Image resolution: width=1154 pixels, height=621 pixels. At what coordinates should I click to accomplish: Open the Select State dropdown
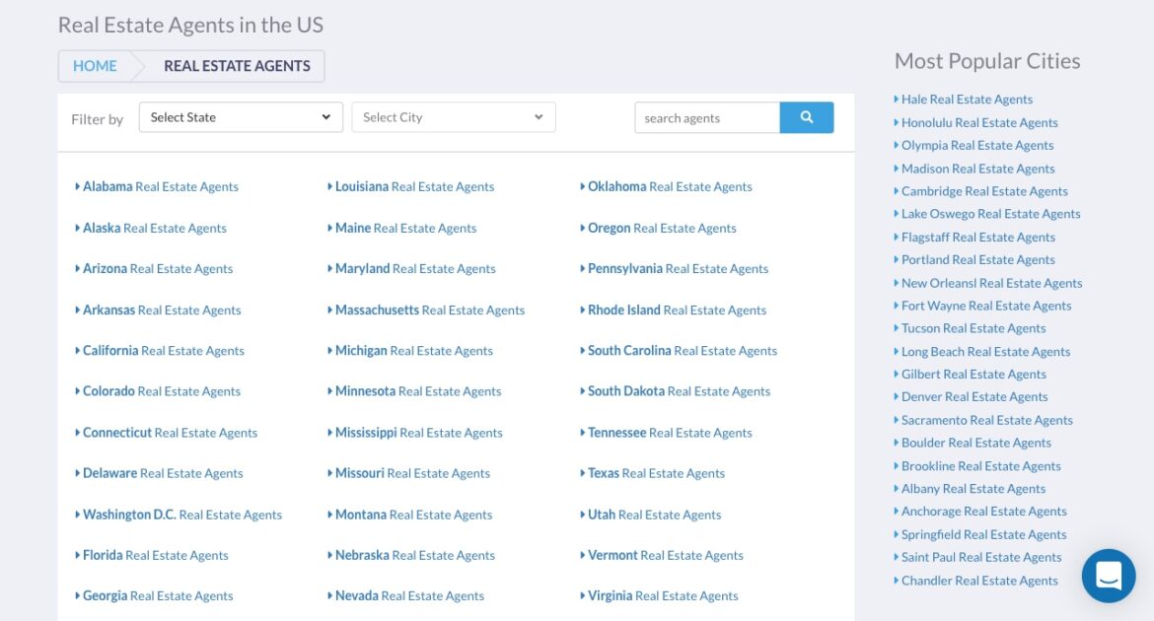click(x=241, y=117)
